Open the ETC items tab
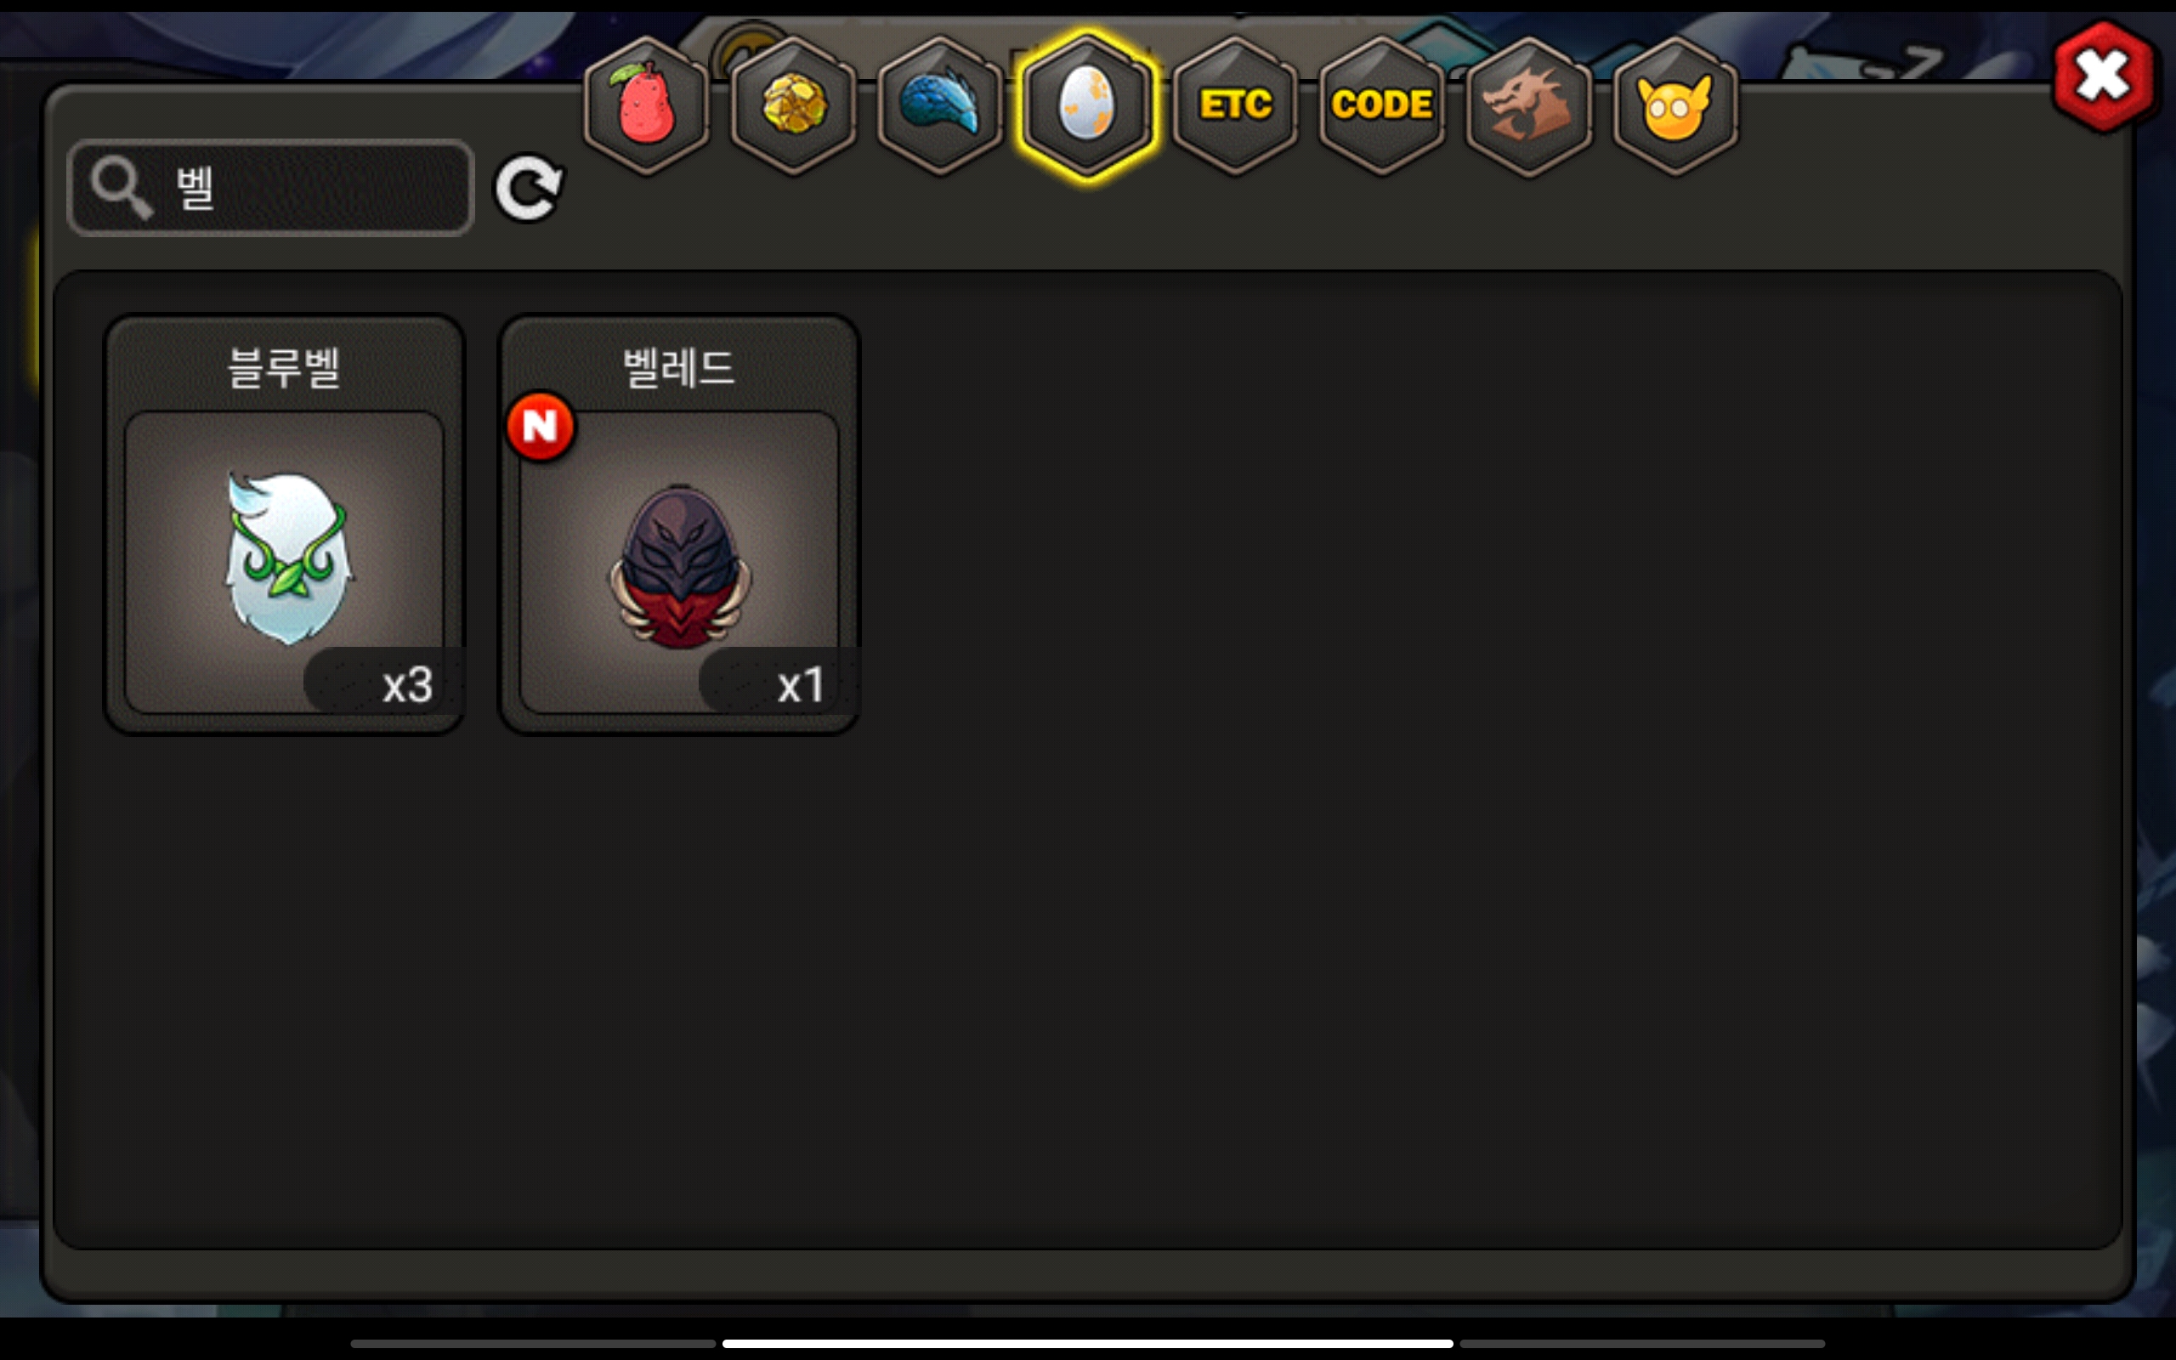The image size is (2176, 1360). pos(1234,105)
